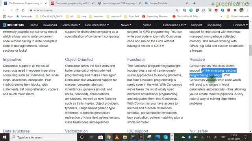
Task: Close the Google Translate tab
Action: (187, 3)
